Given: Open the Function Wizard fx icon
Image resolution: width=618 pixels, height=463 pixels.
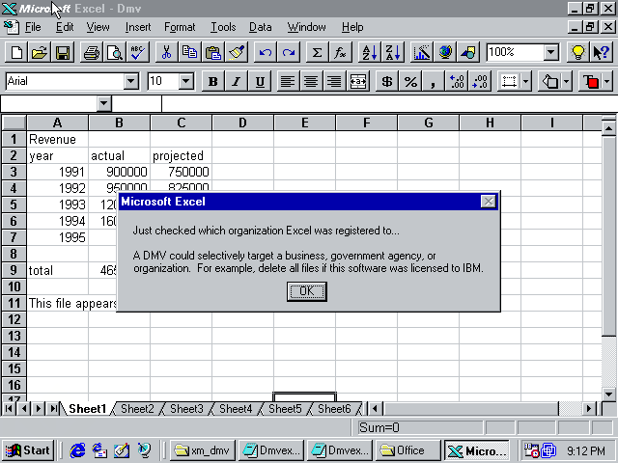Looking at the screenshot, I should 341,52.
